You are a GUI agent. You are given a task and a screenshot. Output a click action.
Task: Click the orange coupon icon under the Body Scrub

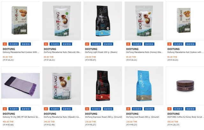169,109
